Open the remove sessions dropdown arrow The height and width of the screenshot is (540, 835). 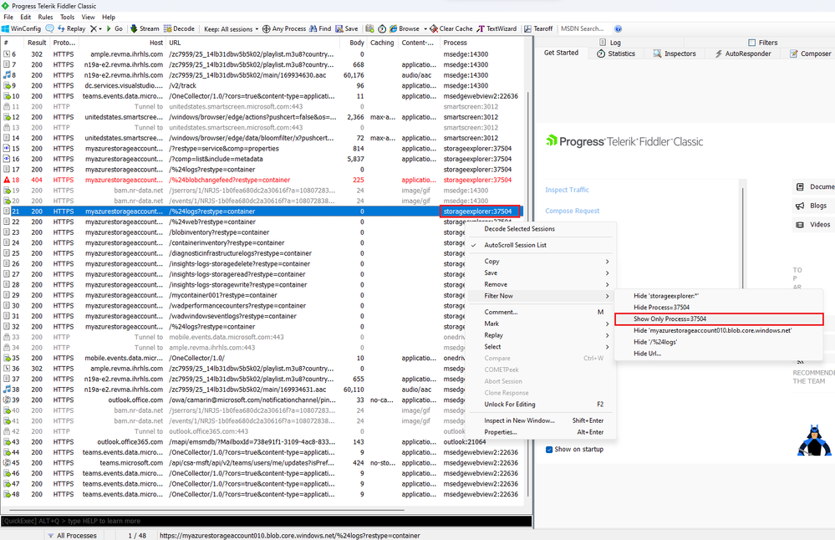[x=100, y=28]
